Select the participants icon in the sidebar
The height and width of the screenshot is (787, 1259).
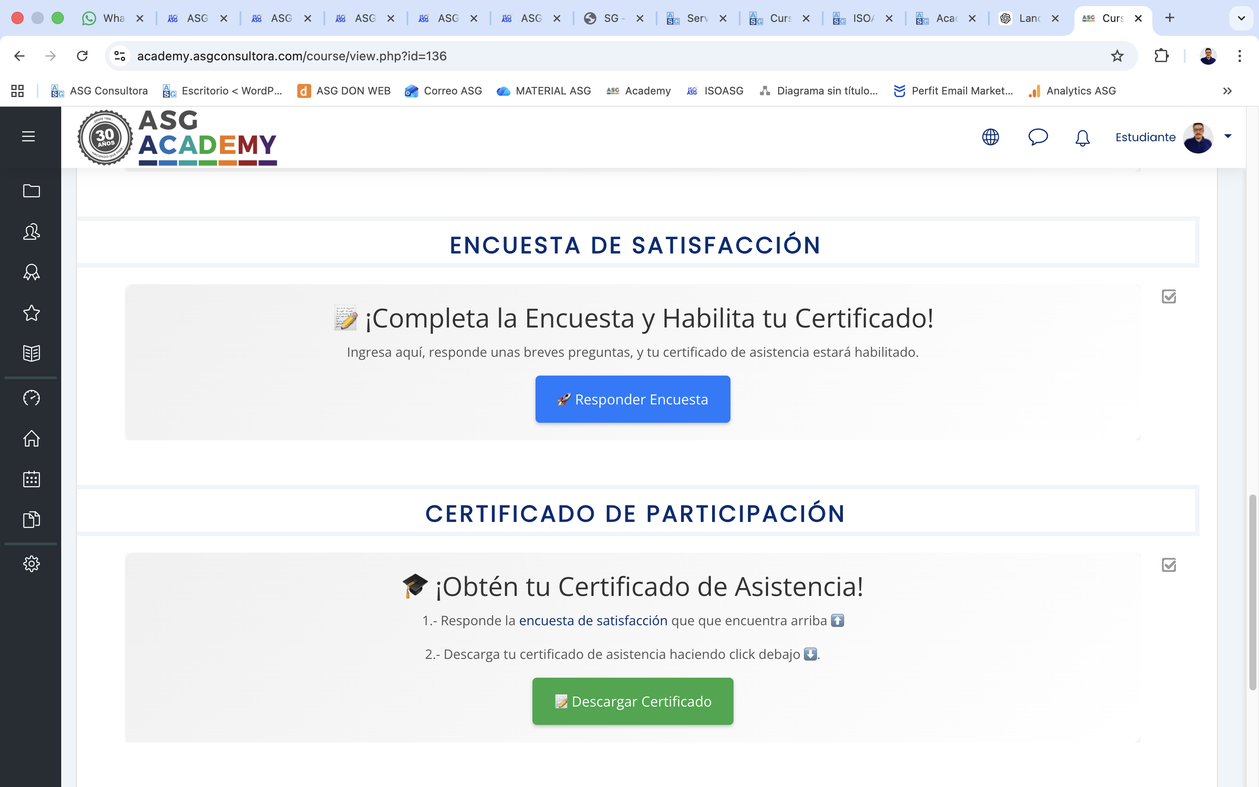(x=31, y=232)
